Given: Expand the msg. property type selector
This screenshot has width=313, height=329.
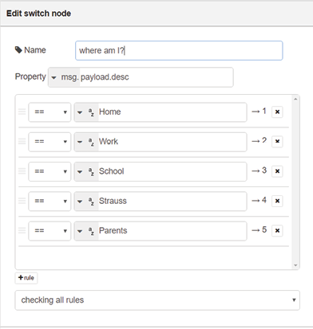Looking at the screenshot, I should (x=64, y=77).
